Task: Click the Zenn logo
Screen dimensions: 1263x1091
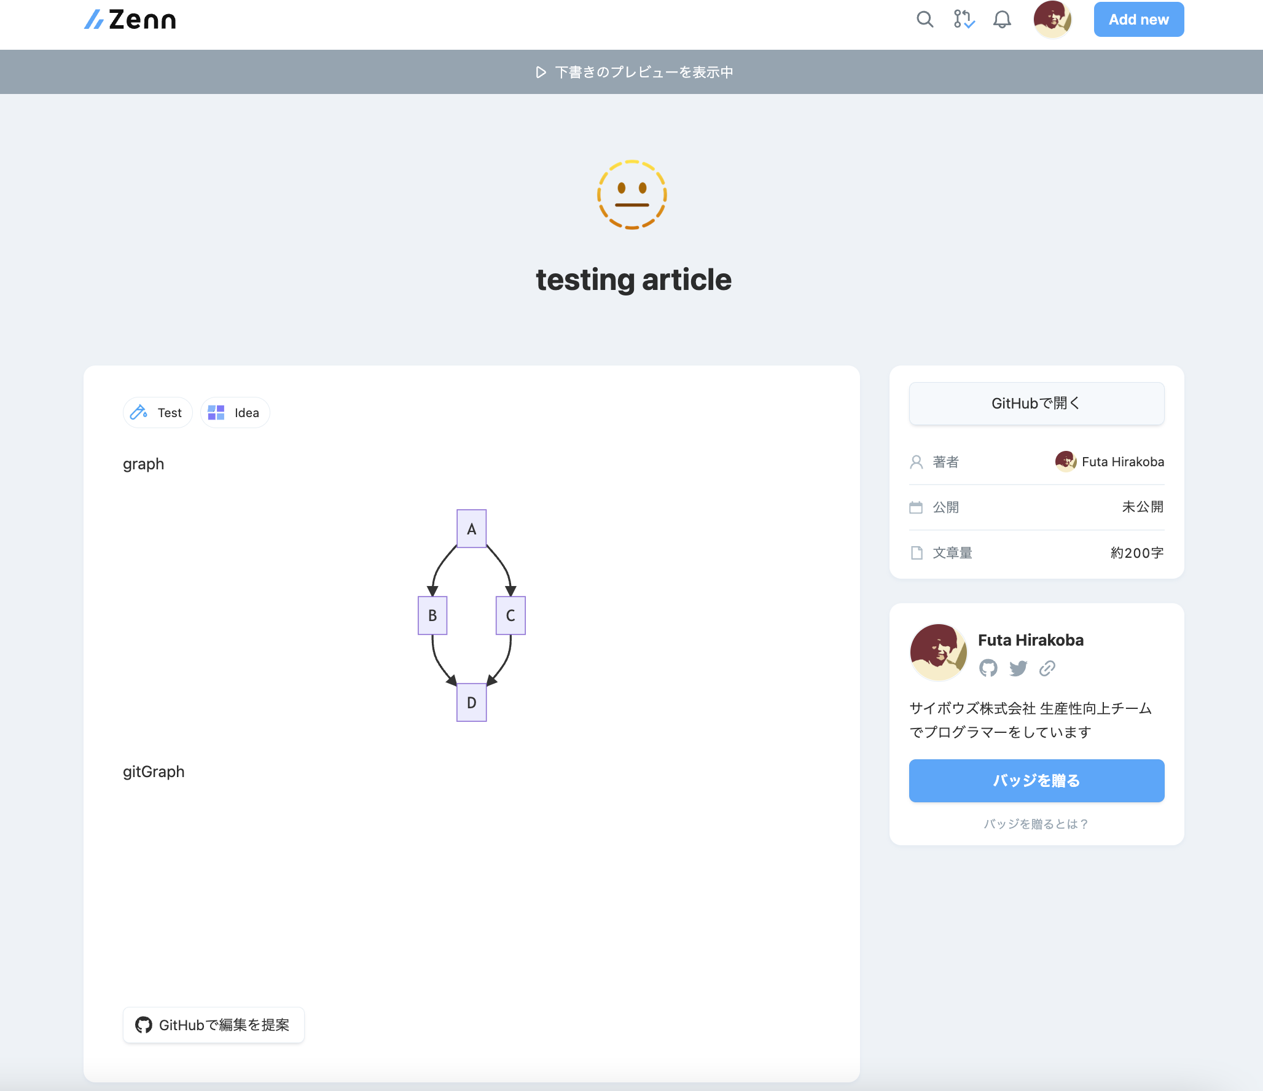Action: pyautogui.click(x=130, y=20)
